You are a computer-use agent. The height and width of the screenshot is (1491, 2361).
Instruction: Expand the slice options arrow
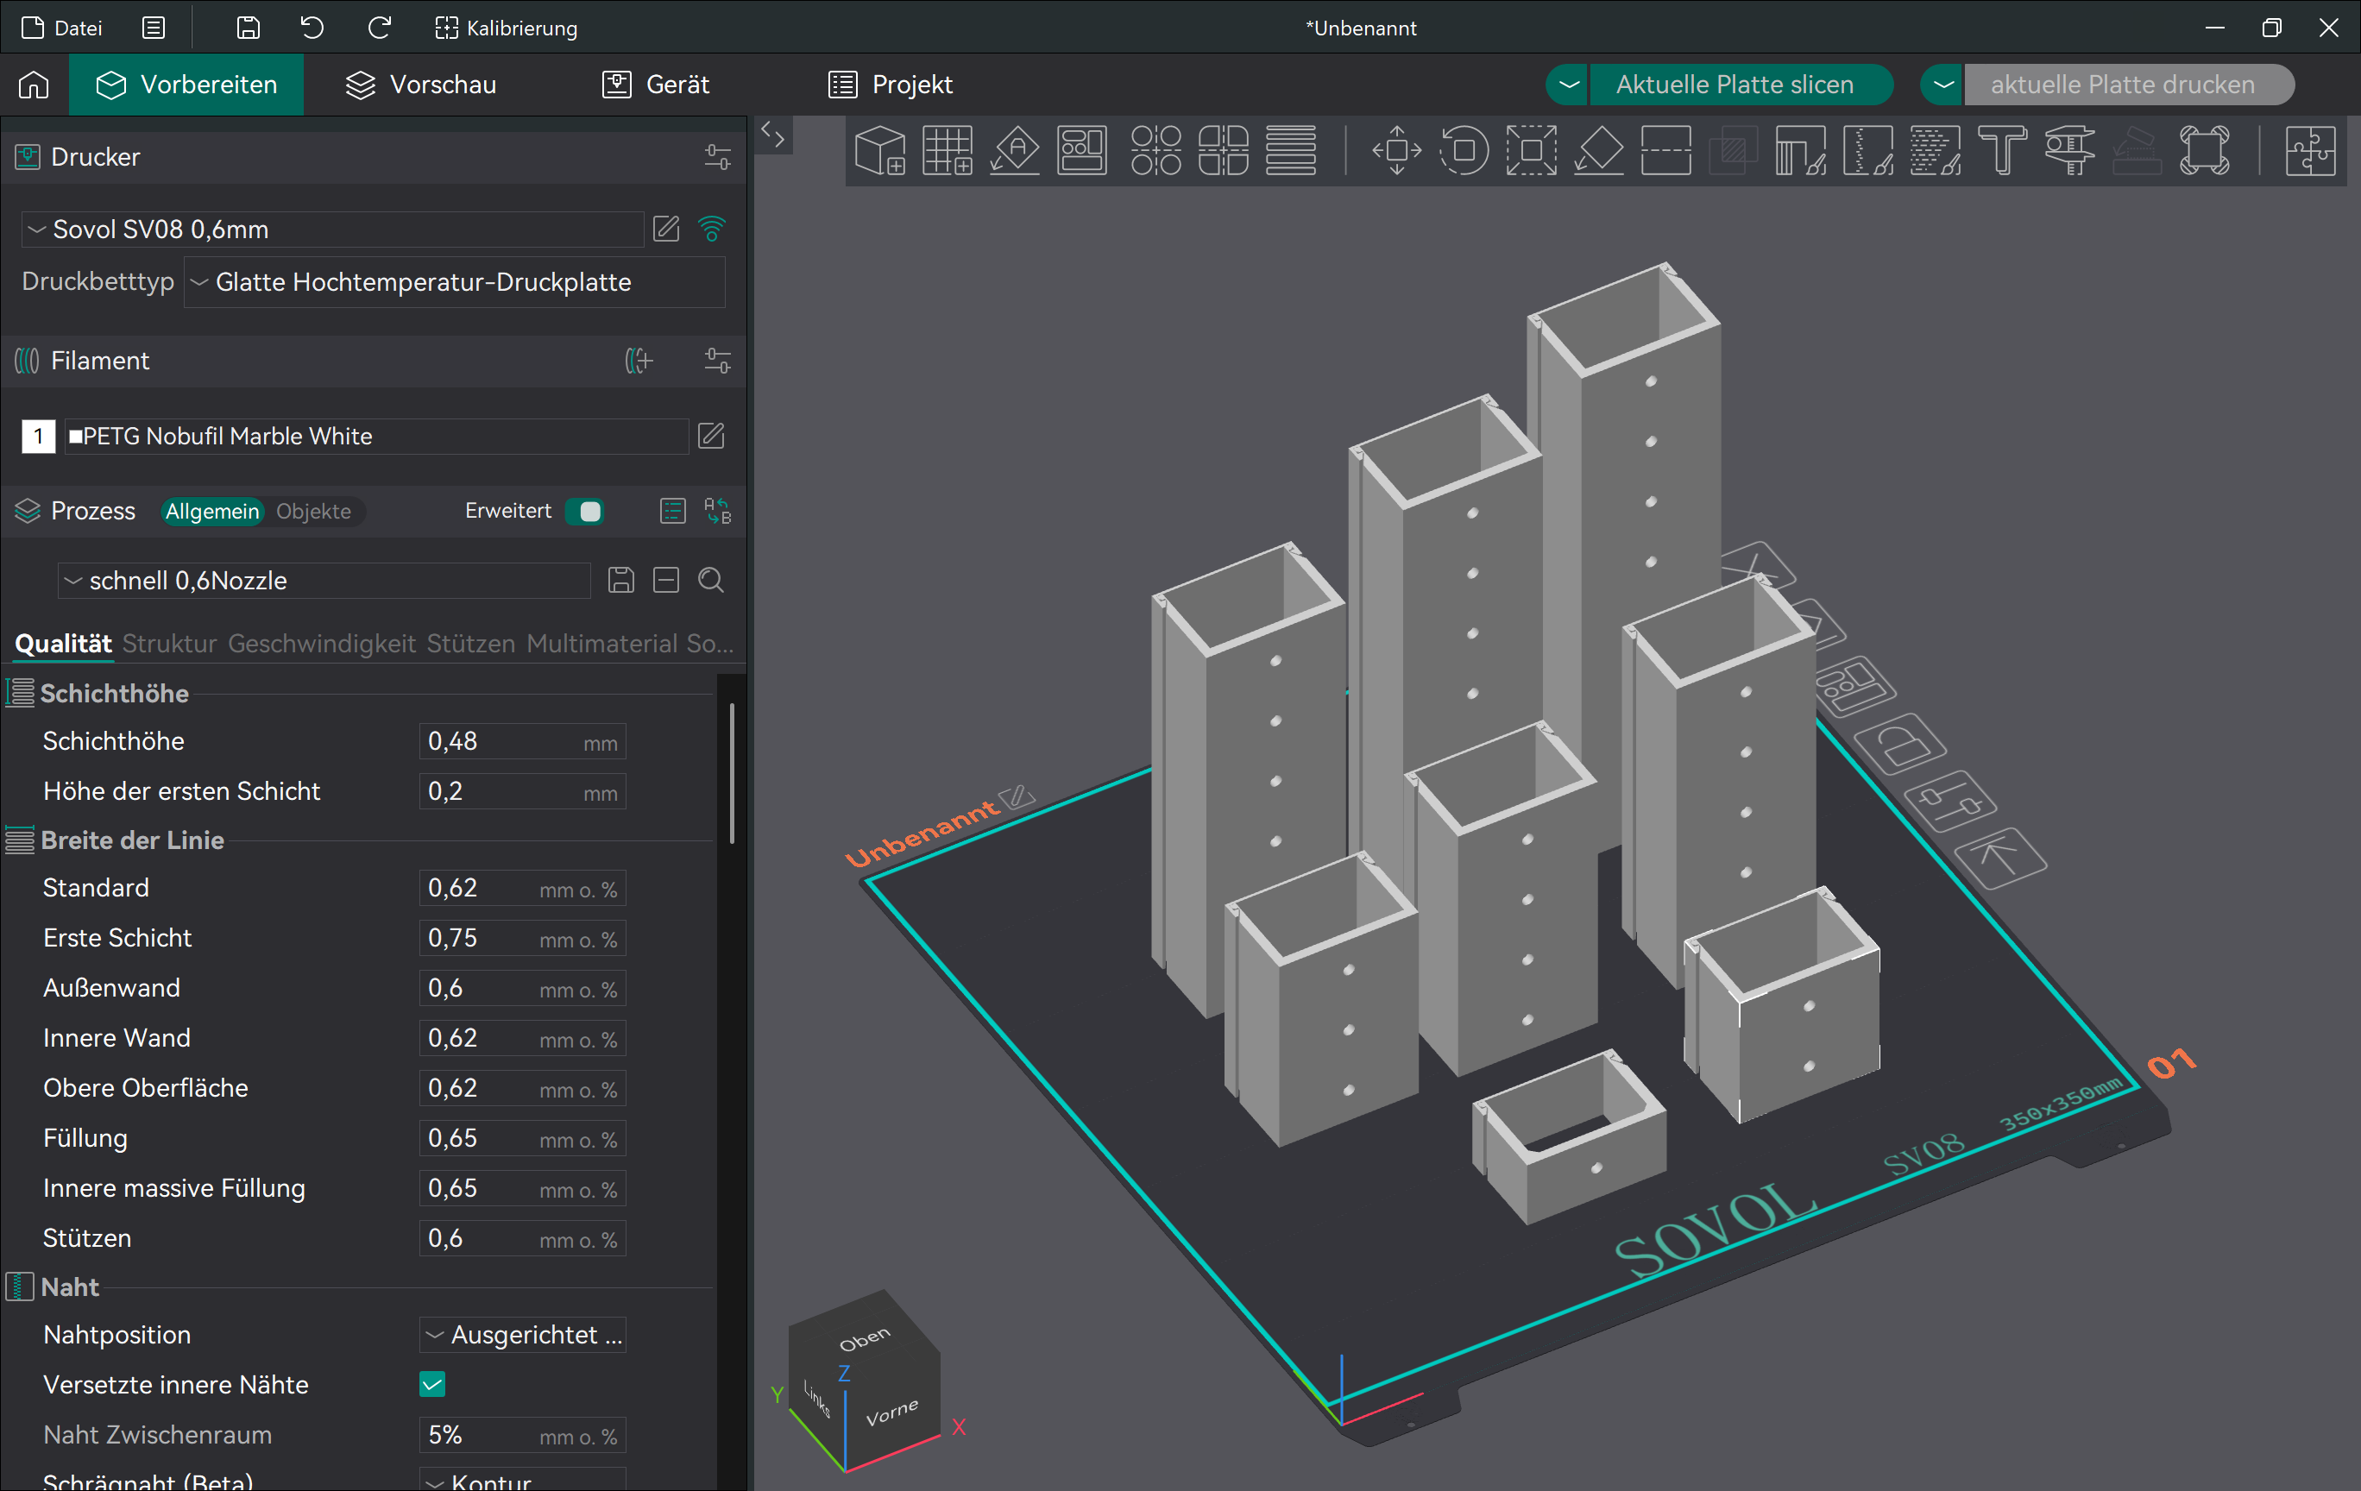click(x=1569, y=85)
